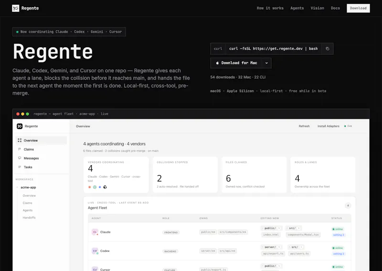Screen dimensions: 382x271
Task: Click the Codex agent CO avatar
Action: tap(95, 251)
